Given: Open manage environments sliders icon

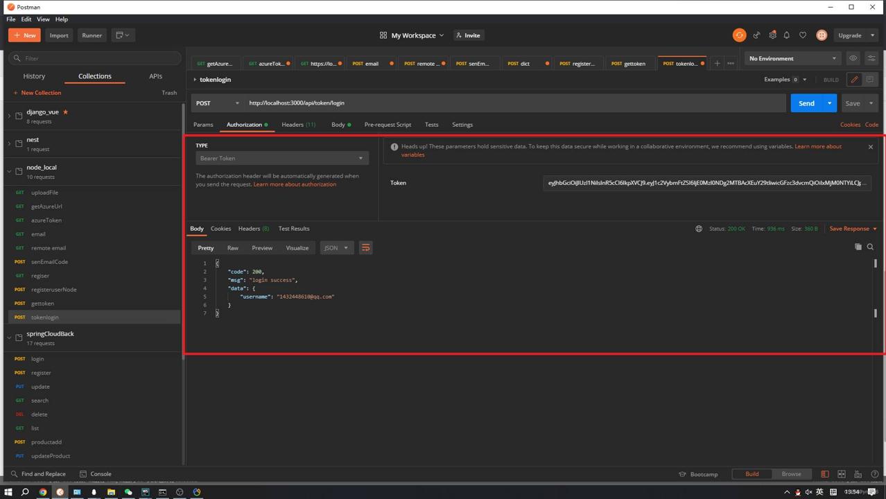Looking at the screenshot, I should (871, 58).
